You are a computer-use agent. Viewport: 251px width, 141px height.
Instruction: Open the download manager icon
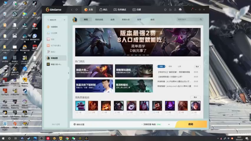(175, 10)
